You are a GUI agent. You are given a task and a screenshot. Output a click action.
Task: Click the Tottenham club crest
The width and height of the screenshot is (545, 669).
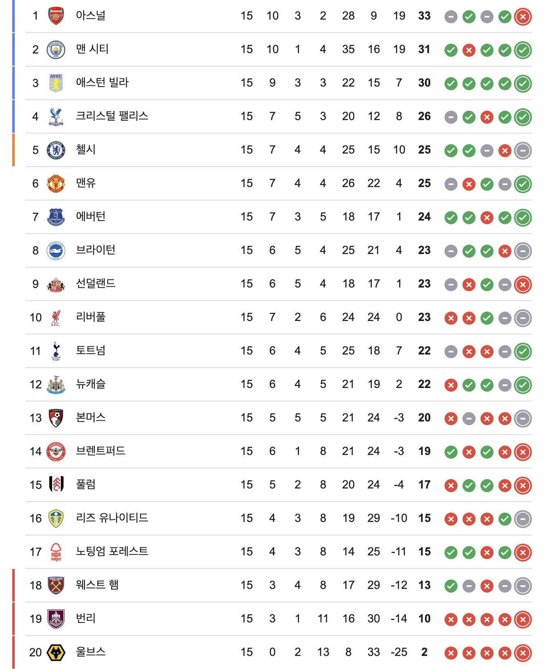pyautogui.click(x=56, y=351)
